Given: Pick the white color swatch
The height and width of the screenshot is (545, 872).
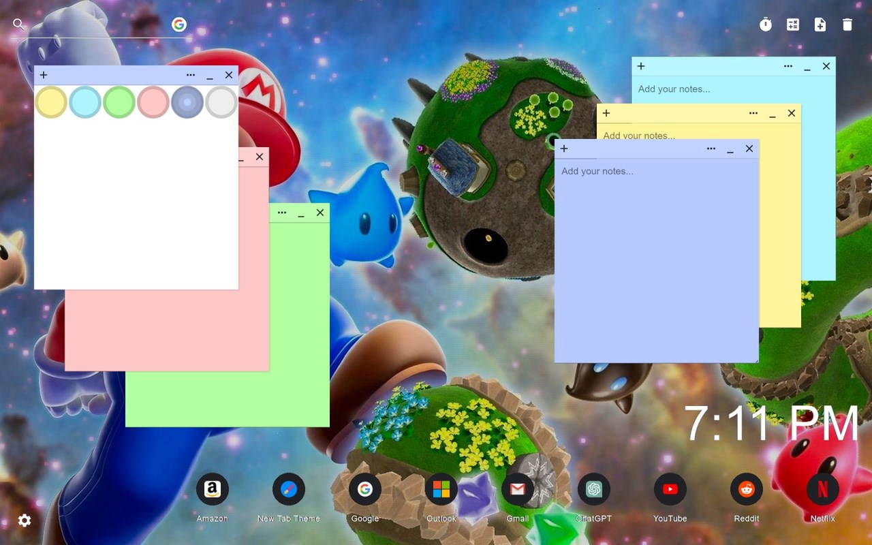Looking at the screenshot, I should tap(221, 102).
